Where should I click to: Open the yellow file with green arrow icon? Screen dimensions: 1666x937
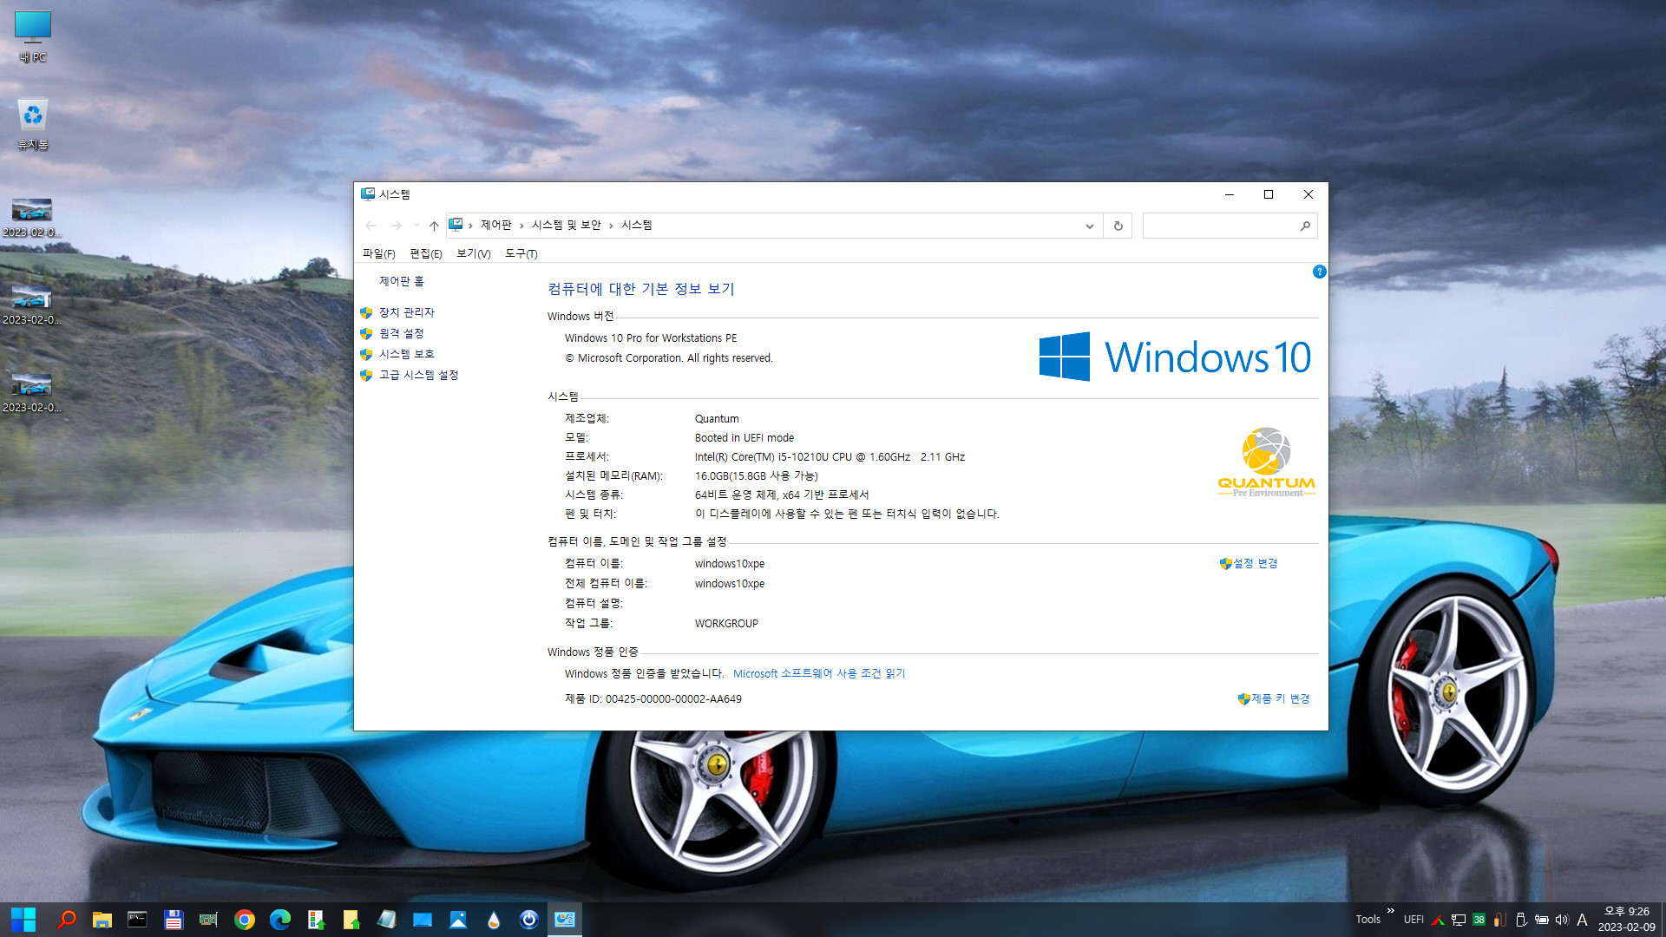pyautogui.click(x=351, y=920)
